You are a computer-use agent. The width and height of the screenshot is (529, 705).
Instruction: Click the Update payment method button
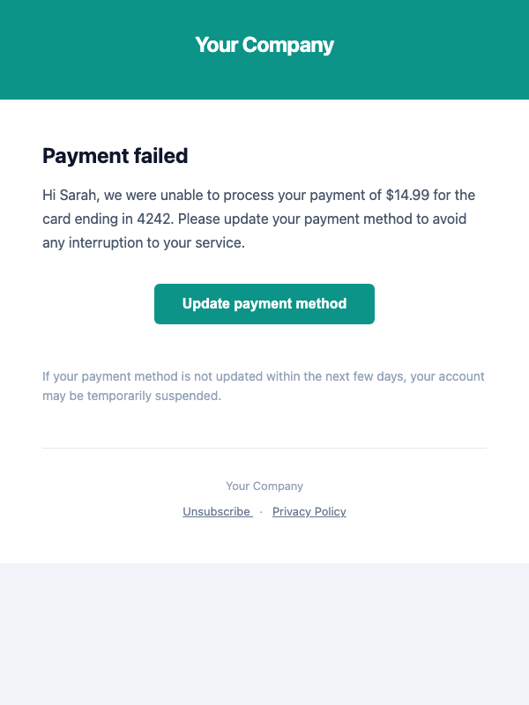click(264, 303)
